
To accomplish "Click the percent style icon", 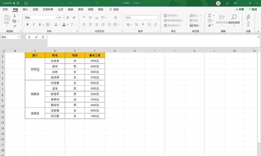I will [x=136, y=24].
